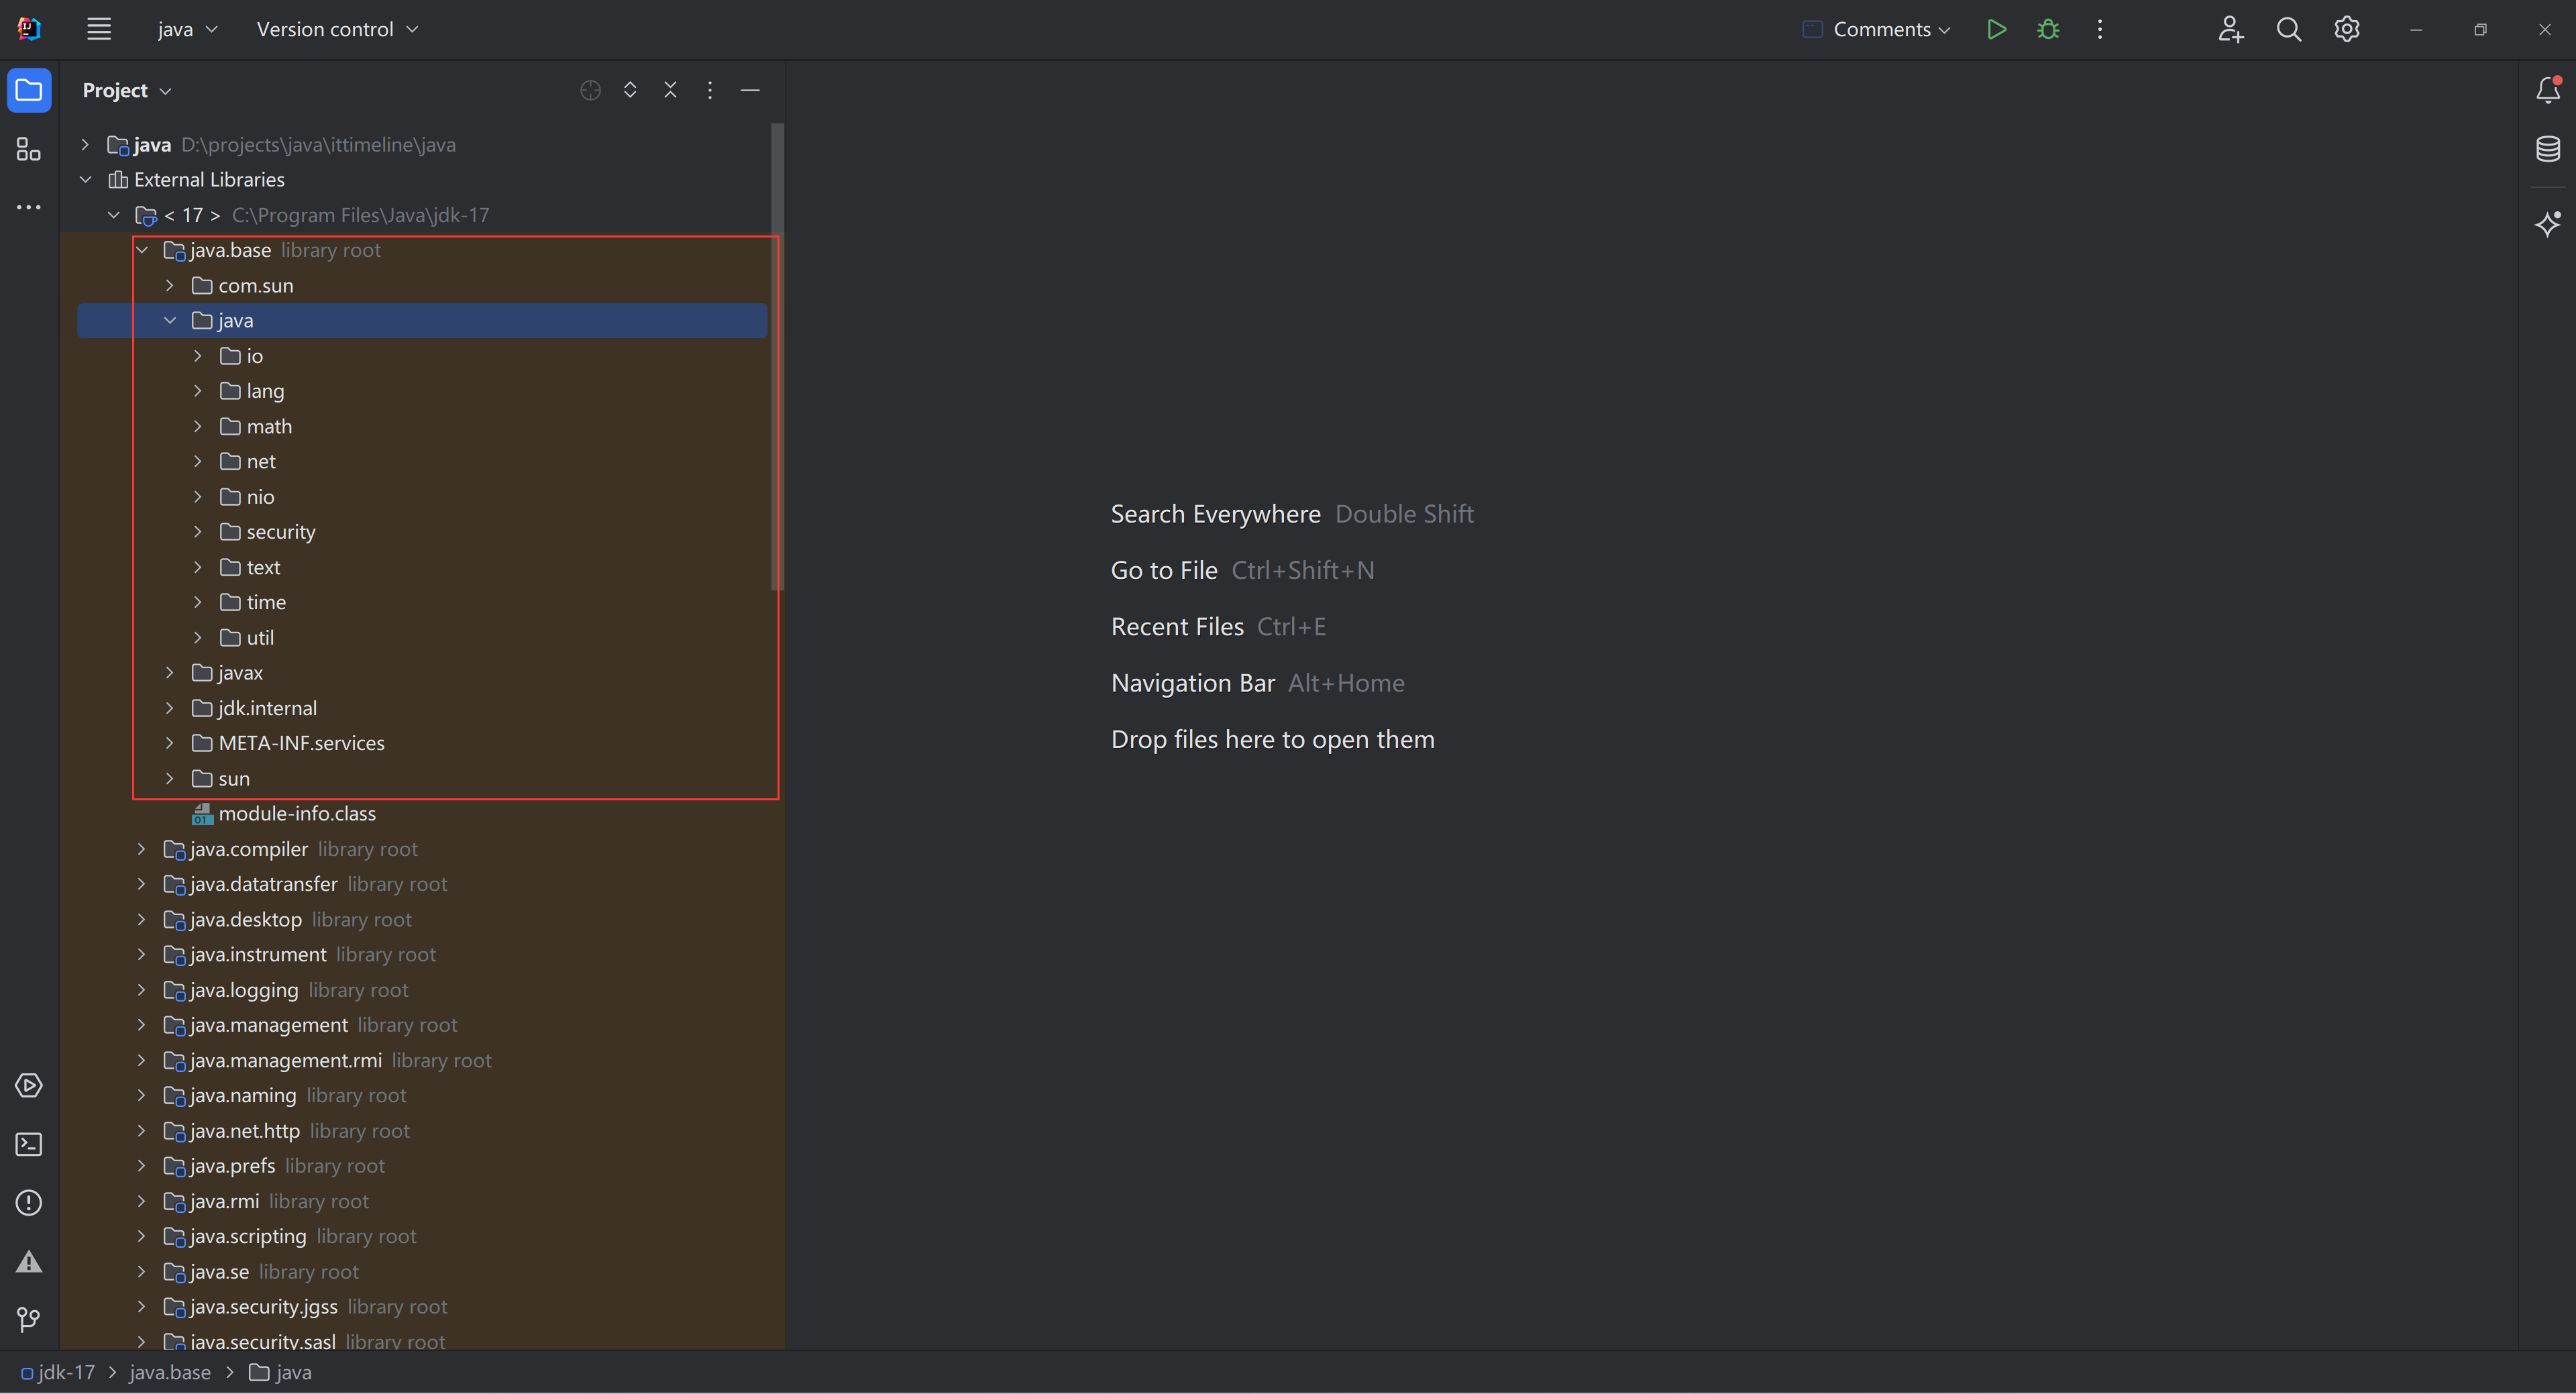Click the 'Navigation Bar' hint text
The width and height of the screenshot is (2576, 1394).
point(1192,683)
